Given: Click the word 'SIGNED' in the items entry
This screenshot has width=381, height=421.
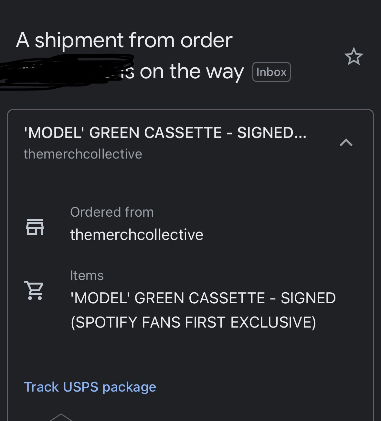Looking at the screenshot, I should coord(308,298).
